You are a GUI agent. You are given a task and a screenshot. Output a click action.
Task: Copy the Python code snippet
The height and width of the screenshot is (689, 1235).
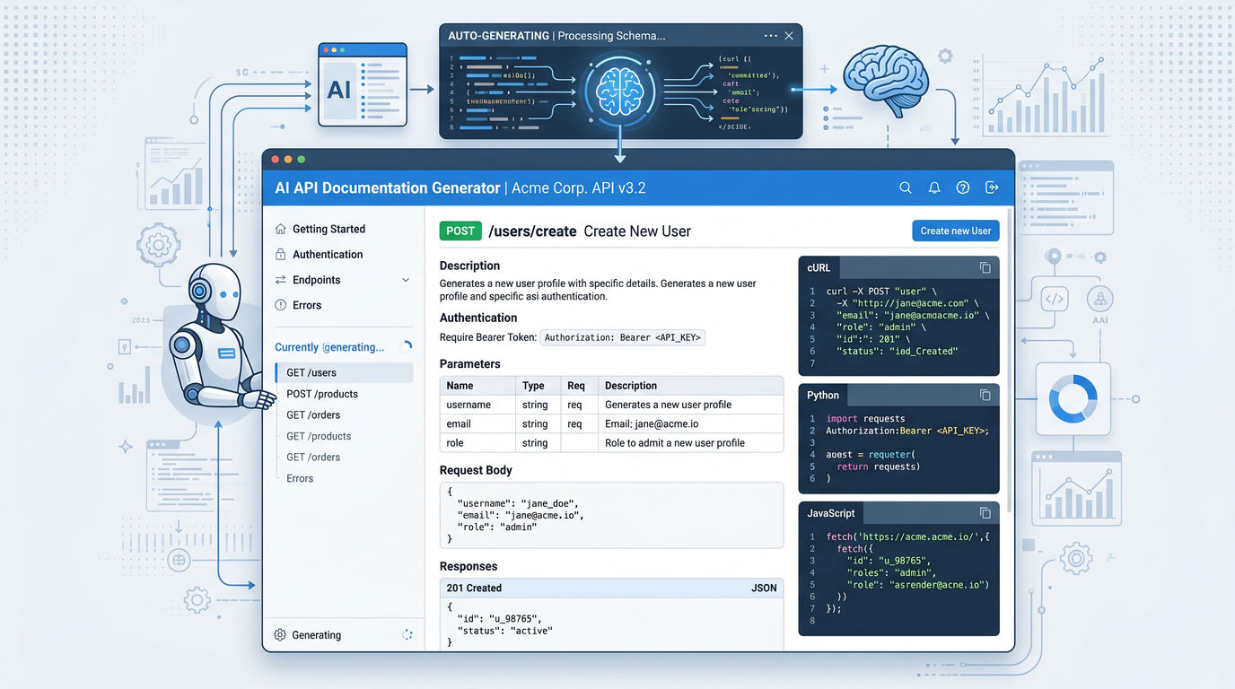[x=985, y=395]
